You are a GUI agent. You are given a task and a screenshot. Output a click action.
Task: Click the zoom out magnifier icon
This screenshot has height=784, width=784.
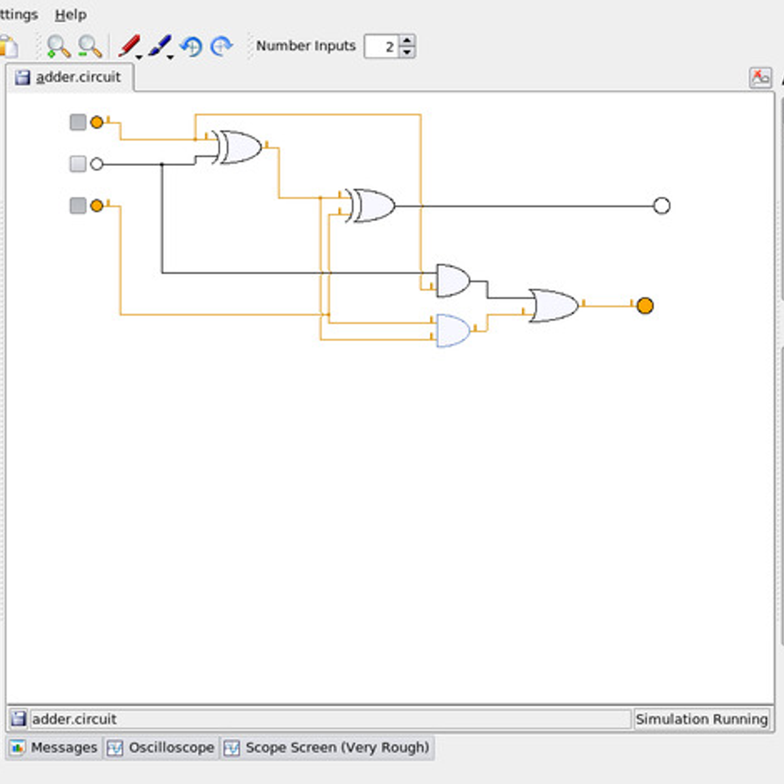point(90,46)
